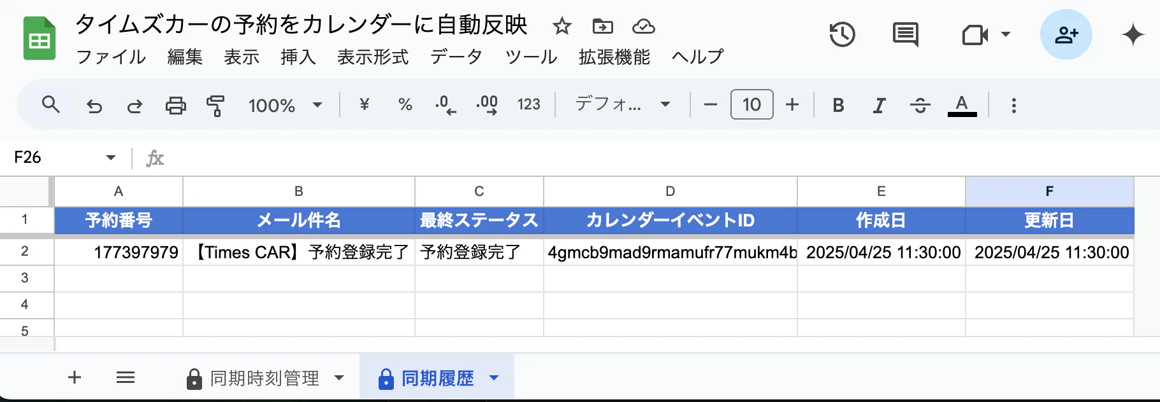1160x402 pixels.
Task: Open the 編集 menu
Action: point(185,57)
